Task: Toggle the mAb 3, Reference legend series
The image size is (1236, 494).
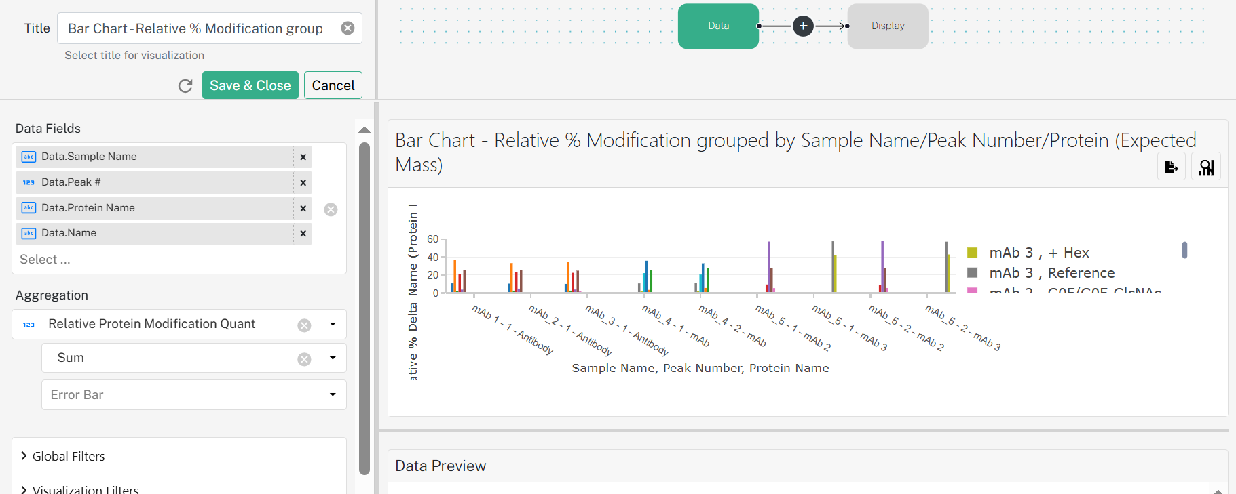Action: pyautogui.click(x=1041, y=273)
